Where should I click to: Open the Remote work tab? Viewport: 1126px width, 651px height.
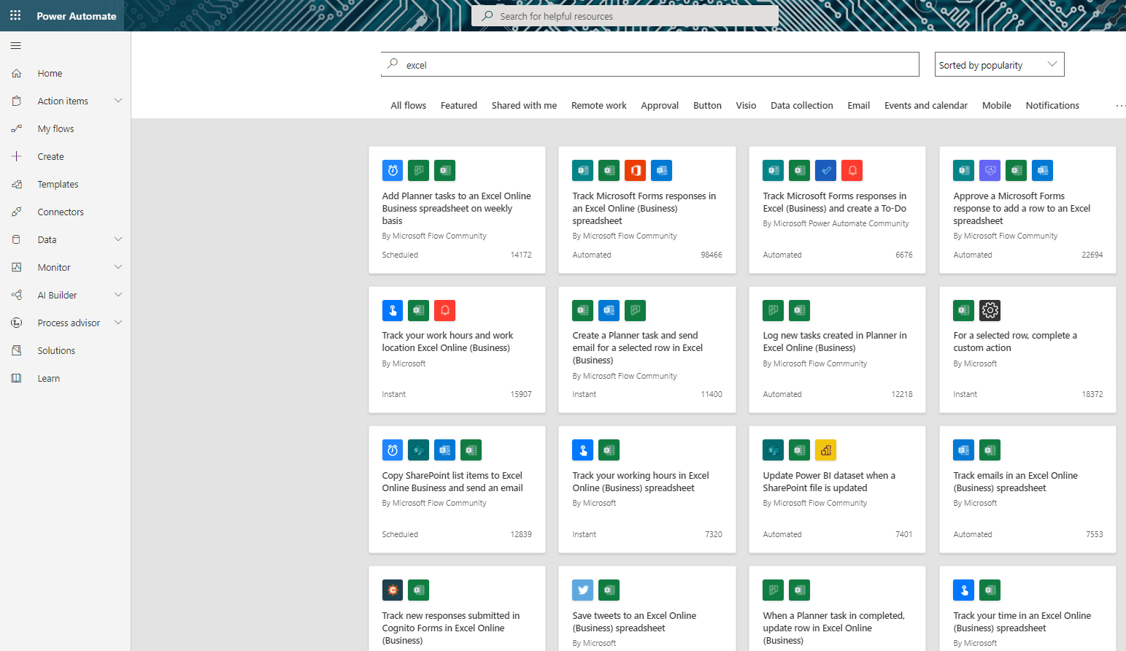point(599,106)
